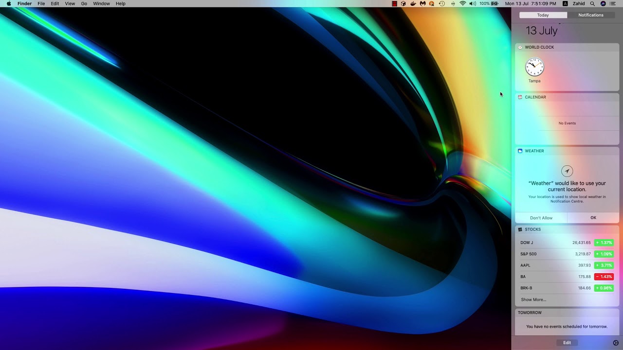Click OK to allow Weather location
This screenshot has width=623, height=350.
593,218
